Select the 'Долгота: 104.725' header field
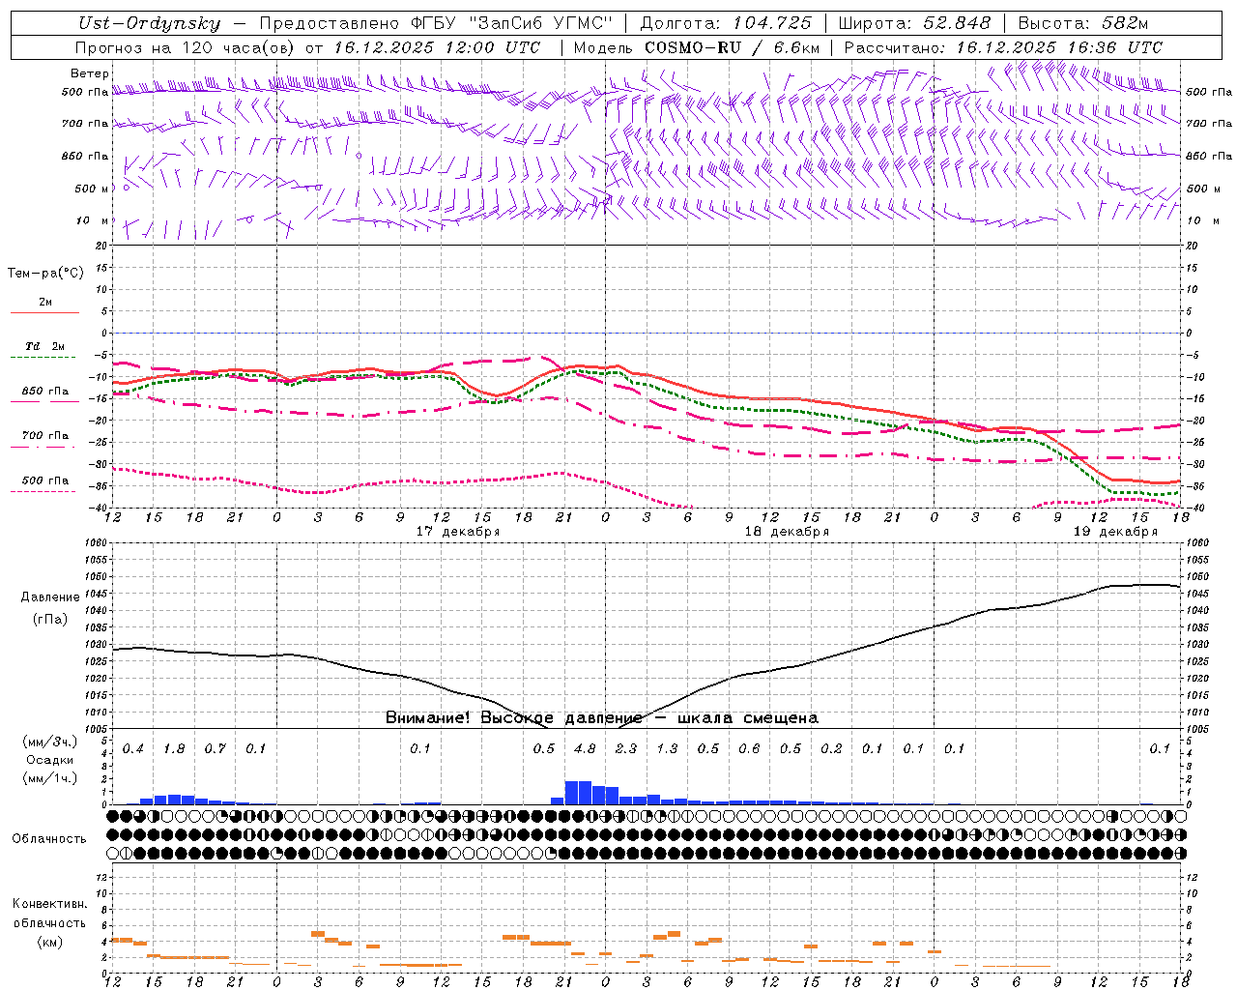The width and height of the screenshot is (1237, 990). click(725, 24)
